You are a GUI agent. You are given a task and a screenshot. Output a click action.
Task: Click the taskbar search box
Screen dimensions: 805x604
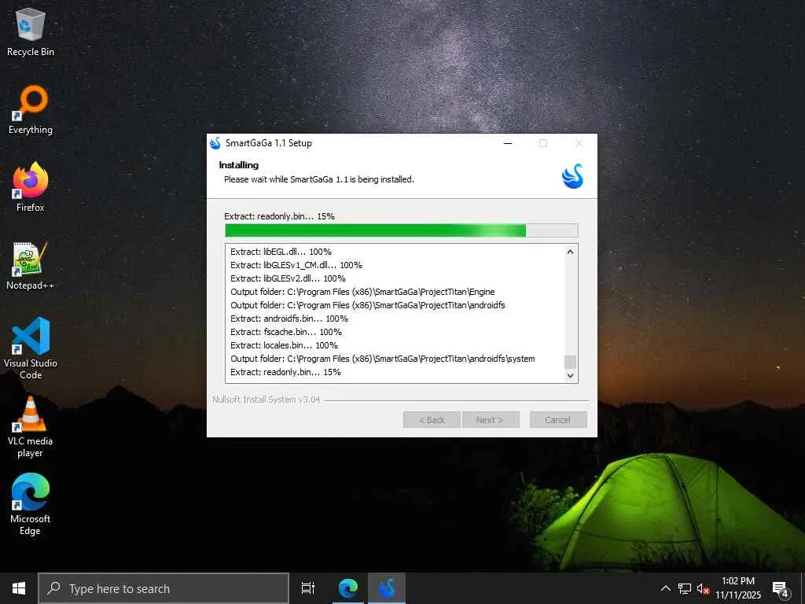[164, 588]
